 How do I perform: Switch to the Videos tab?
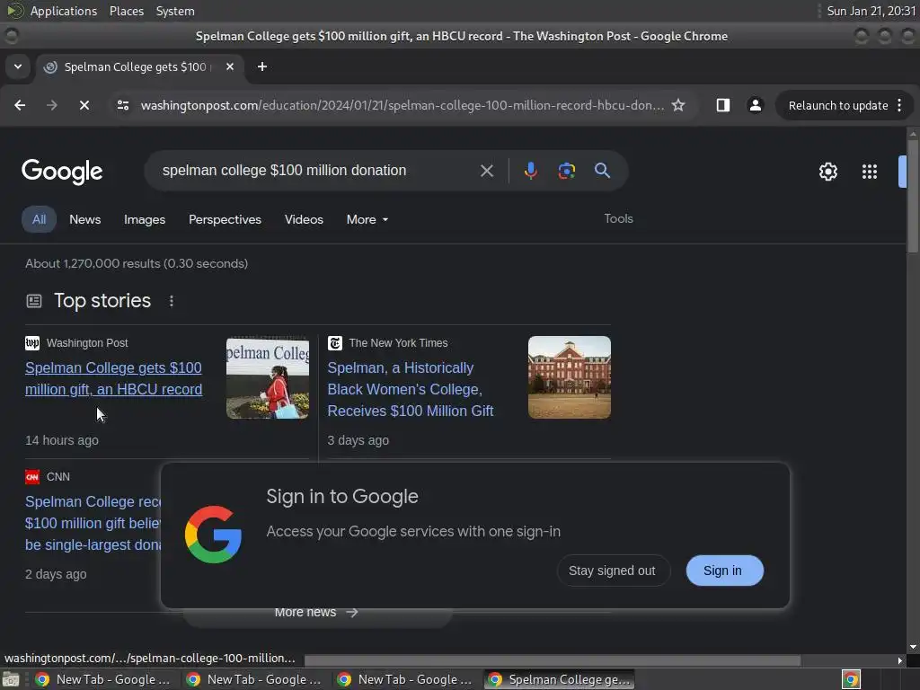[x=304, y=219]
